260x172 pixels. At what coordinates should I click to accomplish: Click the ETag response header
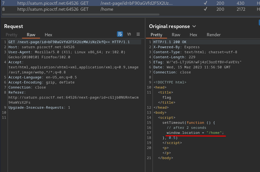pos(197,62)
